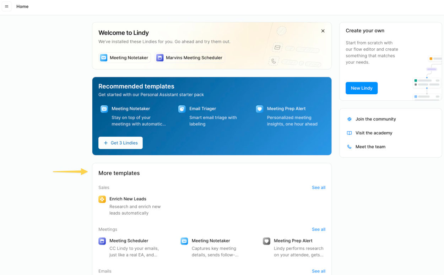Click the gray Meeting Prep Alert icon under Meetings
Viewport: 444px width, 275px height.
(266, 241)
